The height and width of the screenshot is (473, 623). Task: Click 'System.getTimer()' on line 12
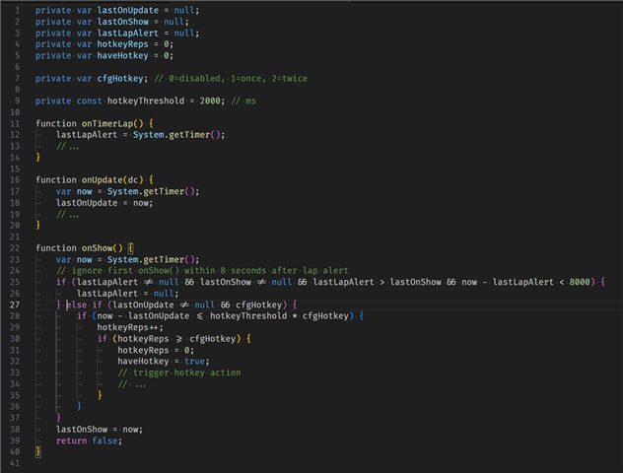176,135
